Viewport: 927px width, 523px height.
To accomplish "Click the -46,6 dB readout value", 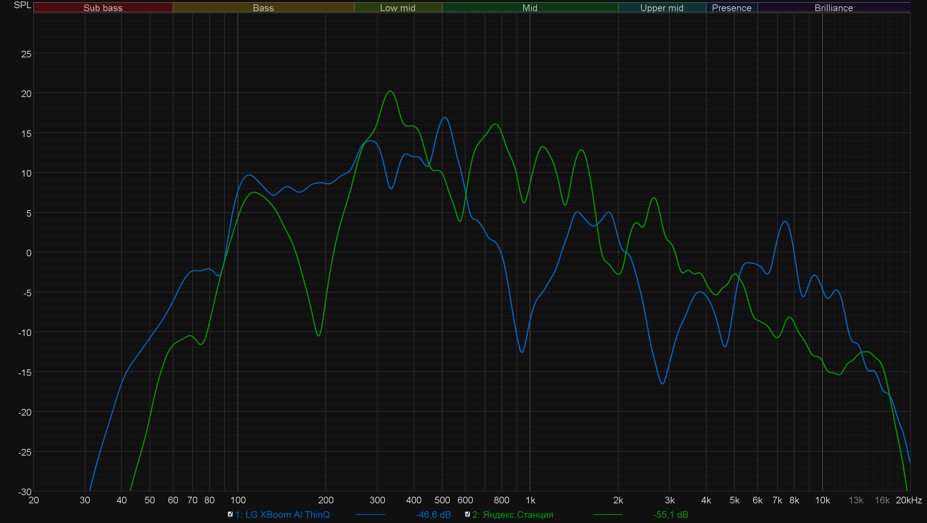I will pyautogui.click(x=433, y=514).
